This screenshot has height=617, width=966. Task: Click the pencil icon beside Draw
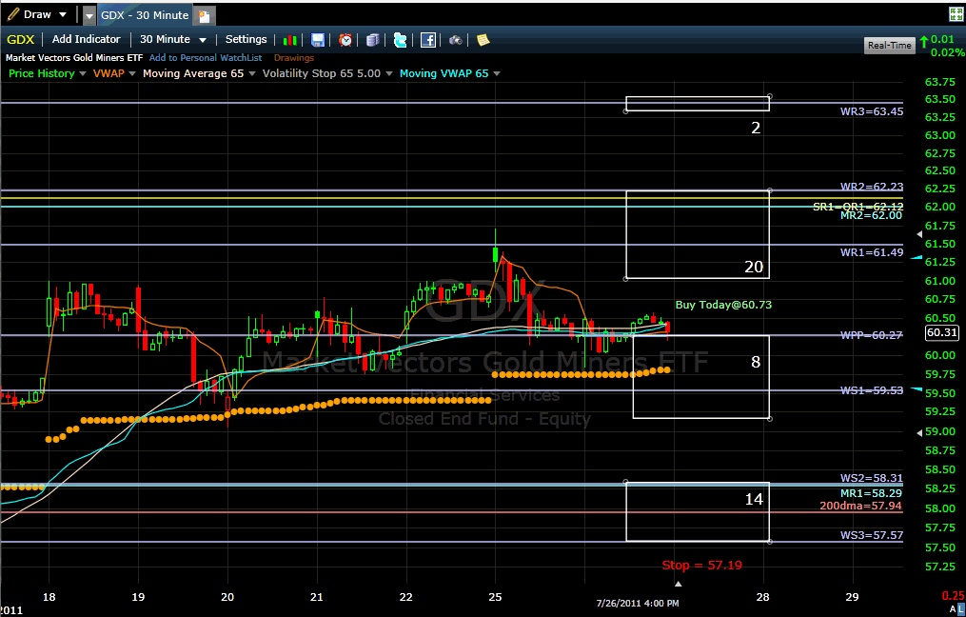tap(12, 14)
